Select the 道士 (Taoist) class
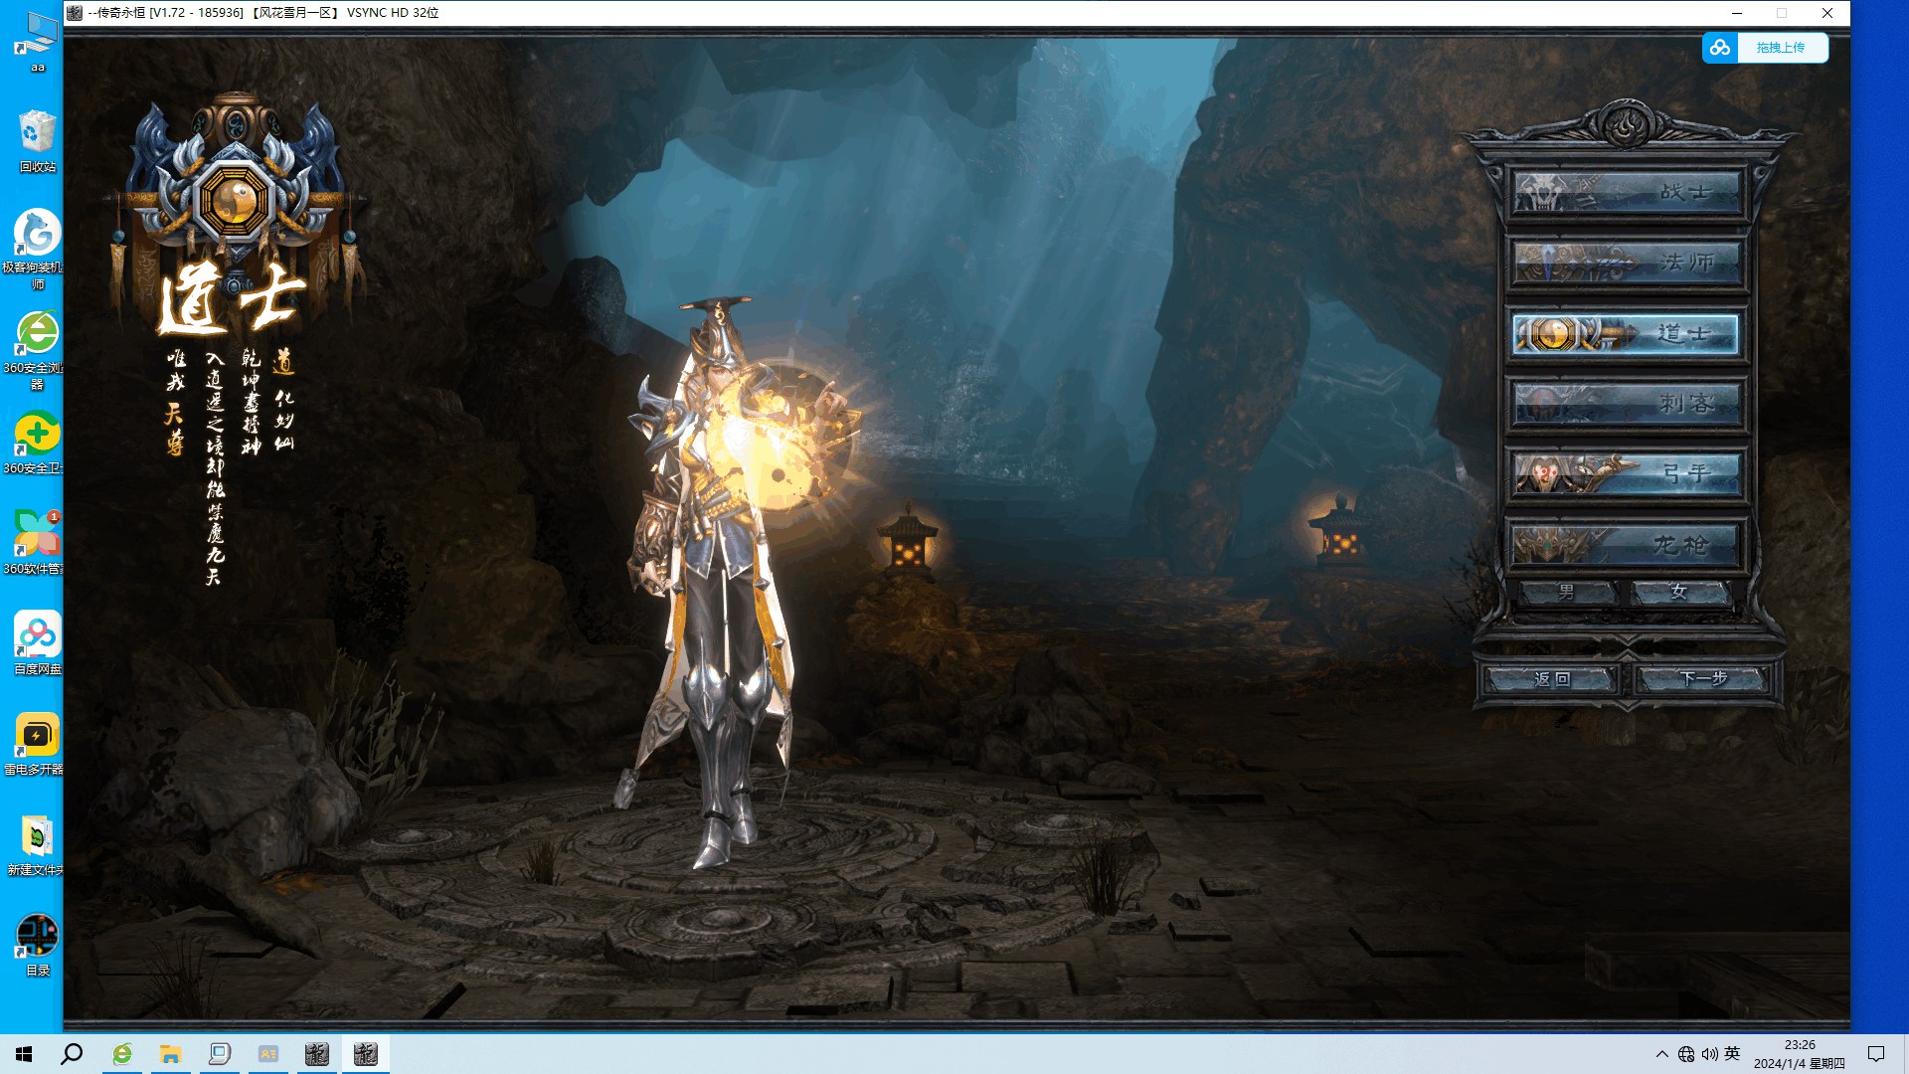This screenshot has height=1074, width=1909. tap(1627, 334)
